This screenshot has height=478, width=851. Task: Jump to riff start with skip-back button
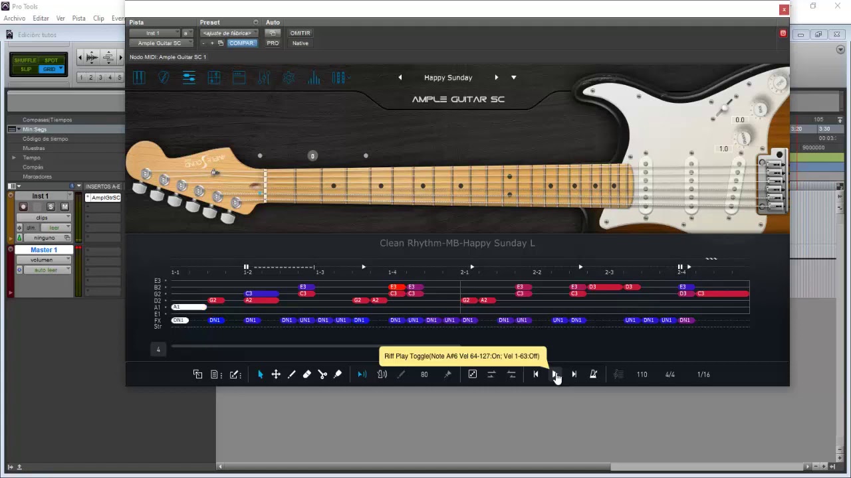click(536, 374)
